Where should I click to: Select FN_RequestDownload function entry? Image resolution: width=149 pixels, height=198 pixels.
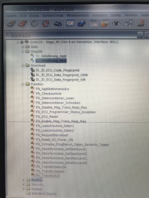click(52, 135)
